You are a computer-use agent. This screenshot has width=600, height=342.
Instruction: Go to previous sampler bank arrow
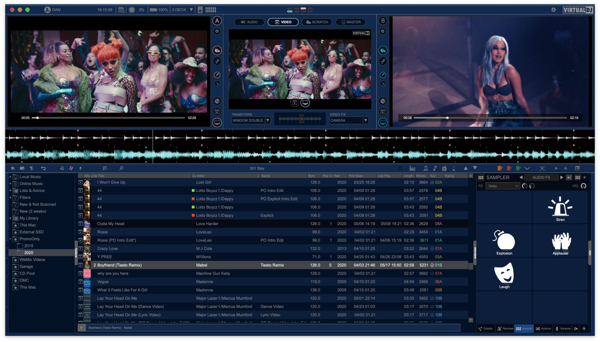coord(521,178)
